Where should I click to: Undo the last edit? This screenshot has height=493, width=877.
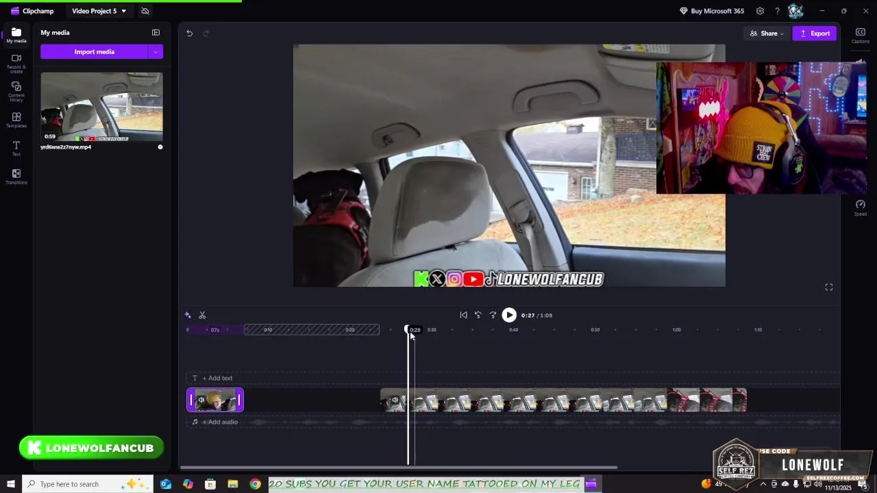[x=190, y=33]
